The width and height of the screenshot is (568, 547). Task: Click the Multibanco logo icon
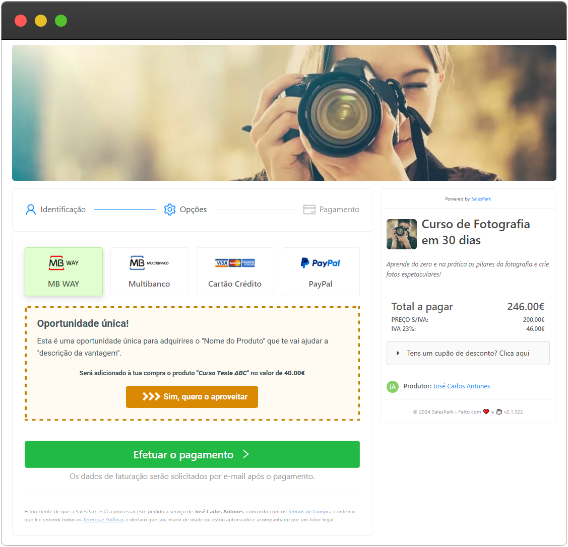coord(149,263)
